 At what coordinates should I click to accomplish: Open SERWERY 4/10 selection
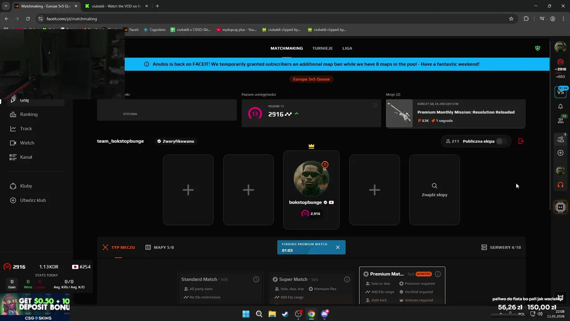point(501,247)
